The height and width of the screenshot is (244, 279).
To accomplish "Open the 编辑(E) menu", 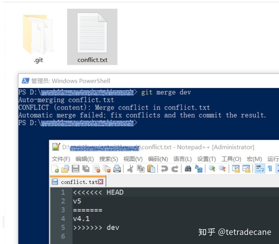I will (84, 159).
